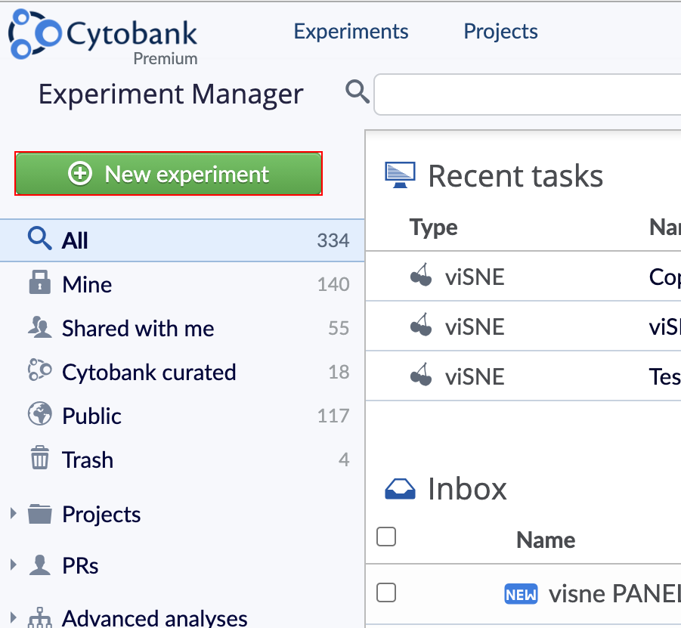
Task: Toggle the Inbox select-all checkbox
Action: point(386,537)
